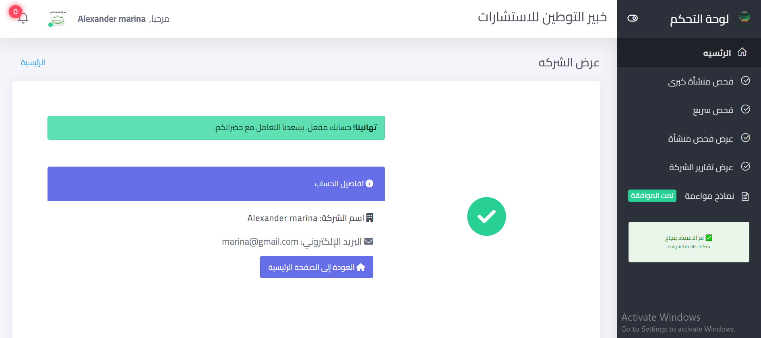The image size is (761, 338).
Task: Toggle the sidebar collapse switch
Action: click(633, 18)
